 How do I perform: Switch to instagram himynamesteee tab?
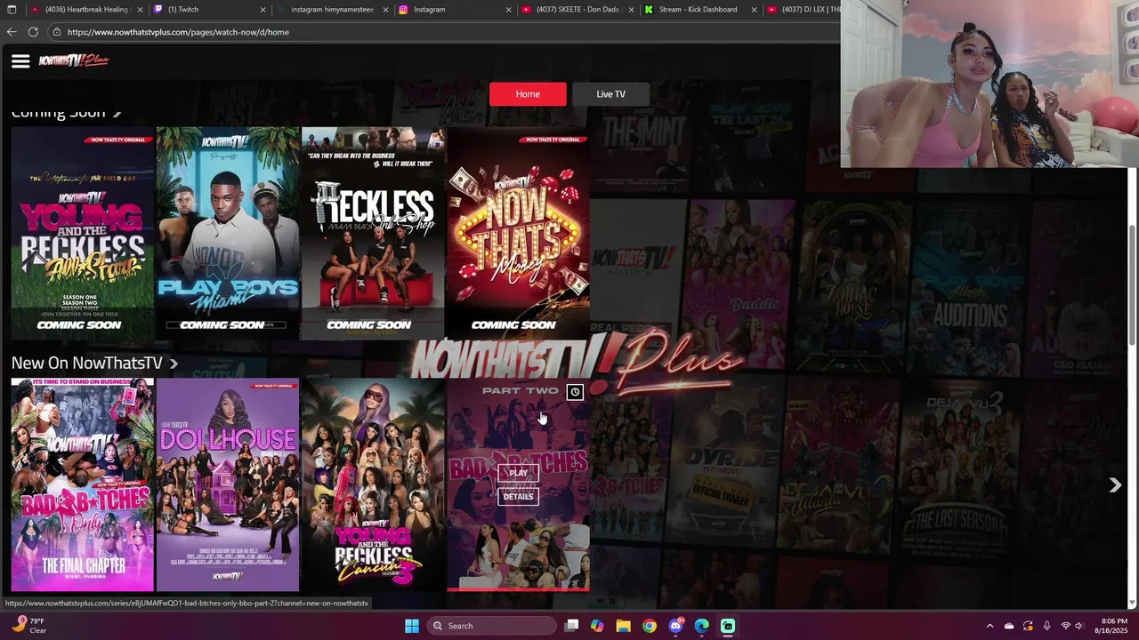coord(331,10)
